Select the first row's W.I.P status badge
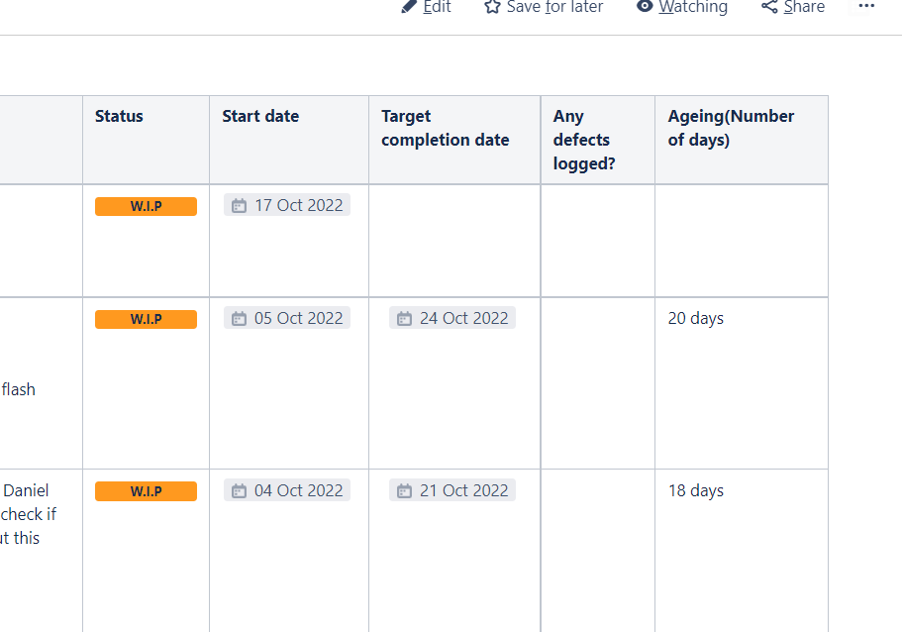Image resolution: width=902 pixels, height=632 pixels. 147,206
